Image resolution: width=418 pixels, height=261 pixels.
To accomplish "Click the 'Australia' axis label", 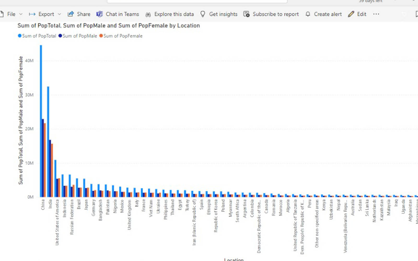I will pos(353,207).
